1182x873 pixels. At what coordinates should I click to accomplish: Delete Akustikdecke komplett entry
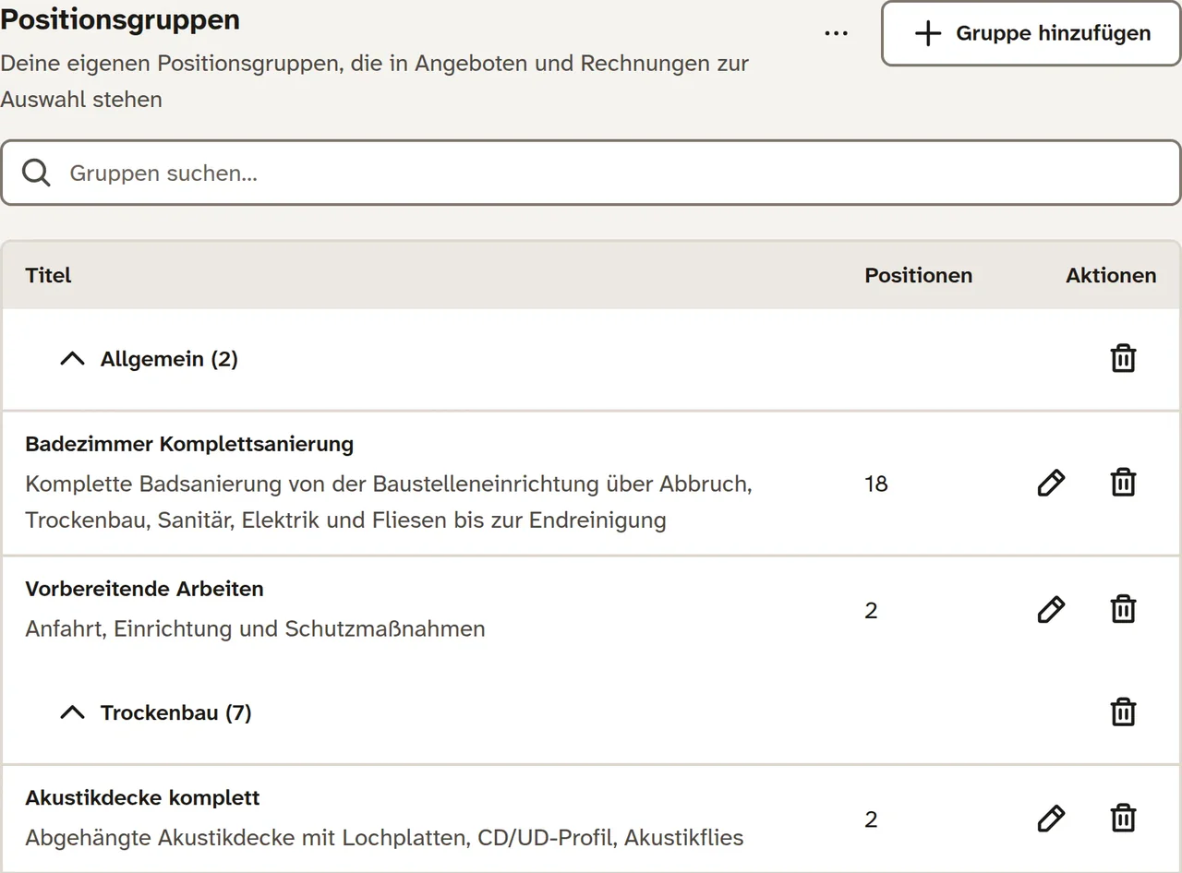1123,819
